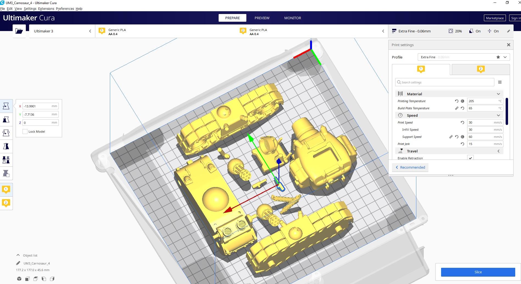The image size is (521, 284).
Task: Open the Ultimaker 3 printer selector
Action: click(62, 31)
